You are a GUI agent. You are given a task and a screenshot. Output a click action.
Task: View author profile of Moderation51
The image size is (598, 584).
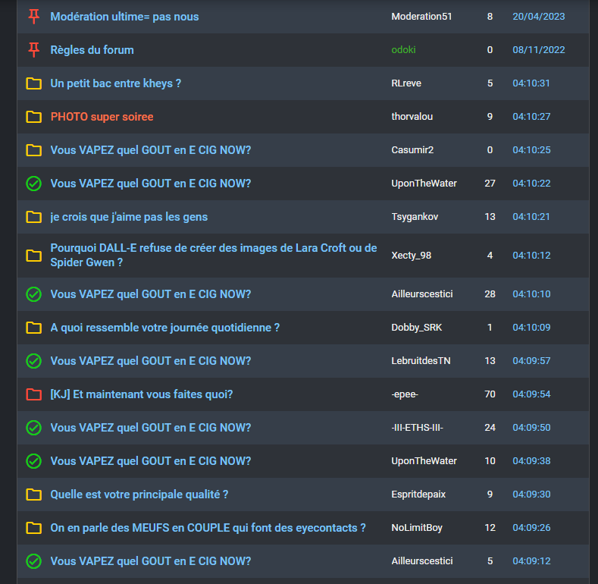coord(421,17)
